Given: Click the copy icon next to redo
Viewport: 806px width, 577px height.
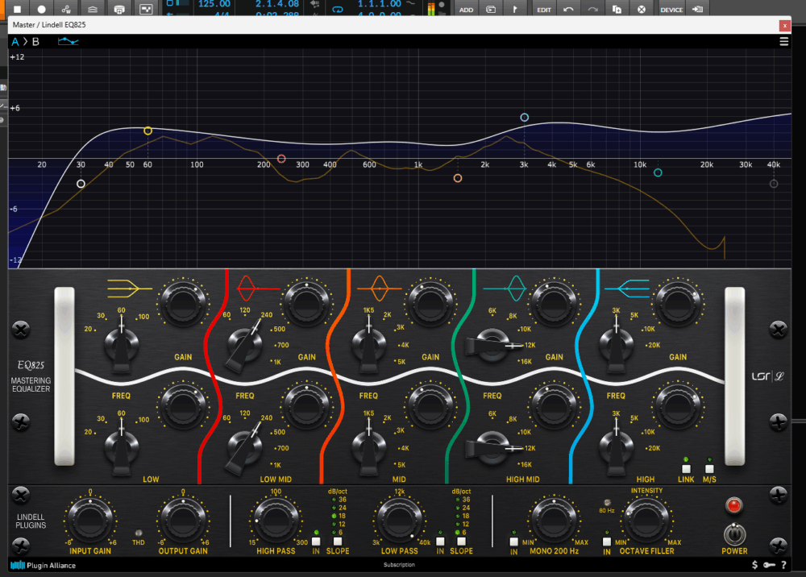Looking at the screenshot, I should (x=617, y=9).
